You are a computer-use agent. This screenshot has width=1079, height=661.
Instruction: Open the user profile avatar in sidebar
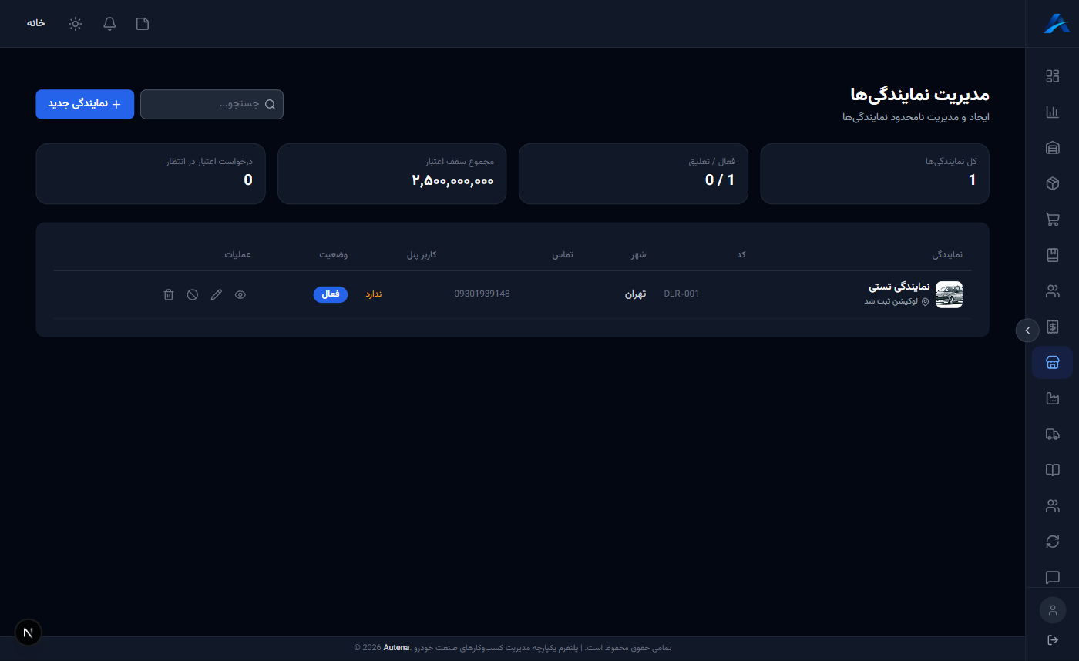[1052, 610]
